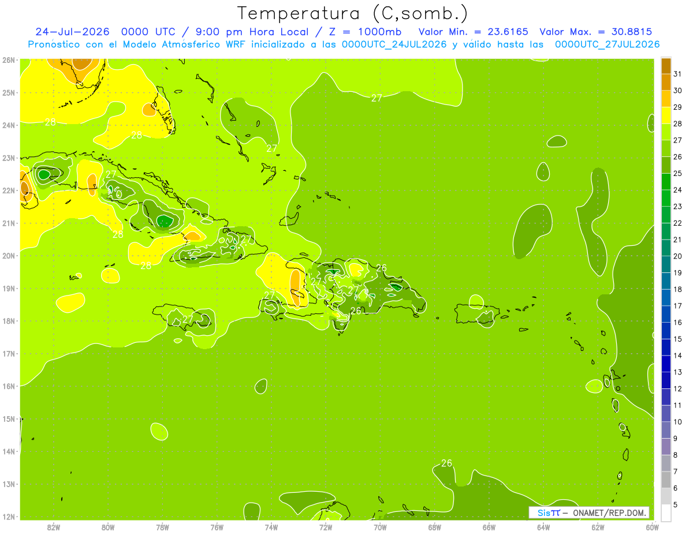
Task: Click the 0000UTC_27JUL2026 forecast end time
Action: coord(607,44)
